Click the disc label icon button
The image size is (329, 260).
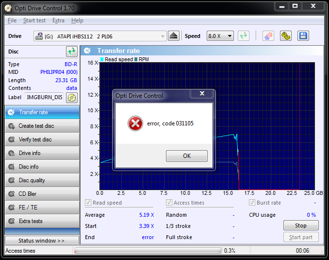click(72, 98)
